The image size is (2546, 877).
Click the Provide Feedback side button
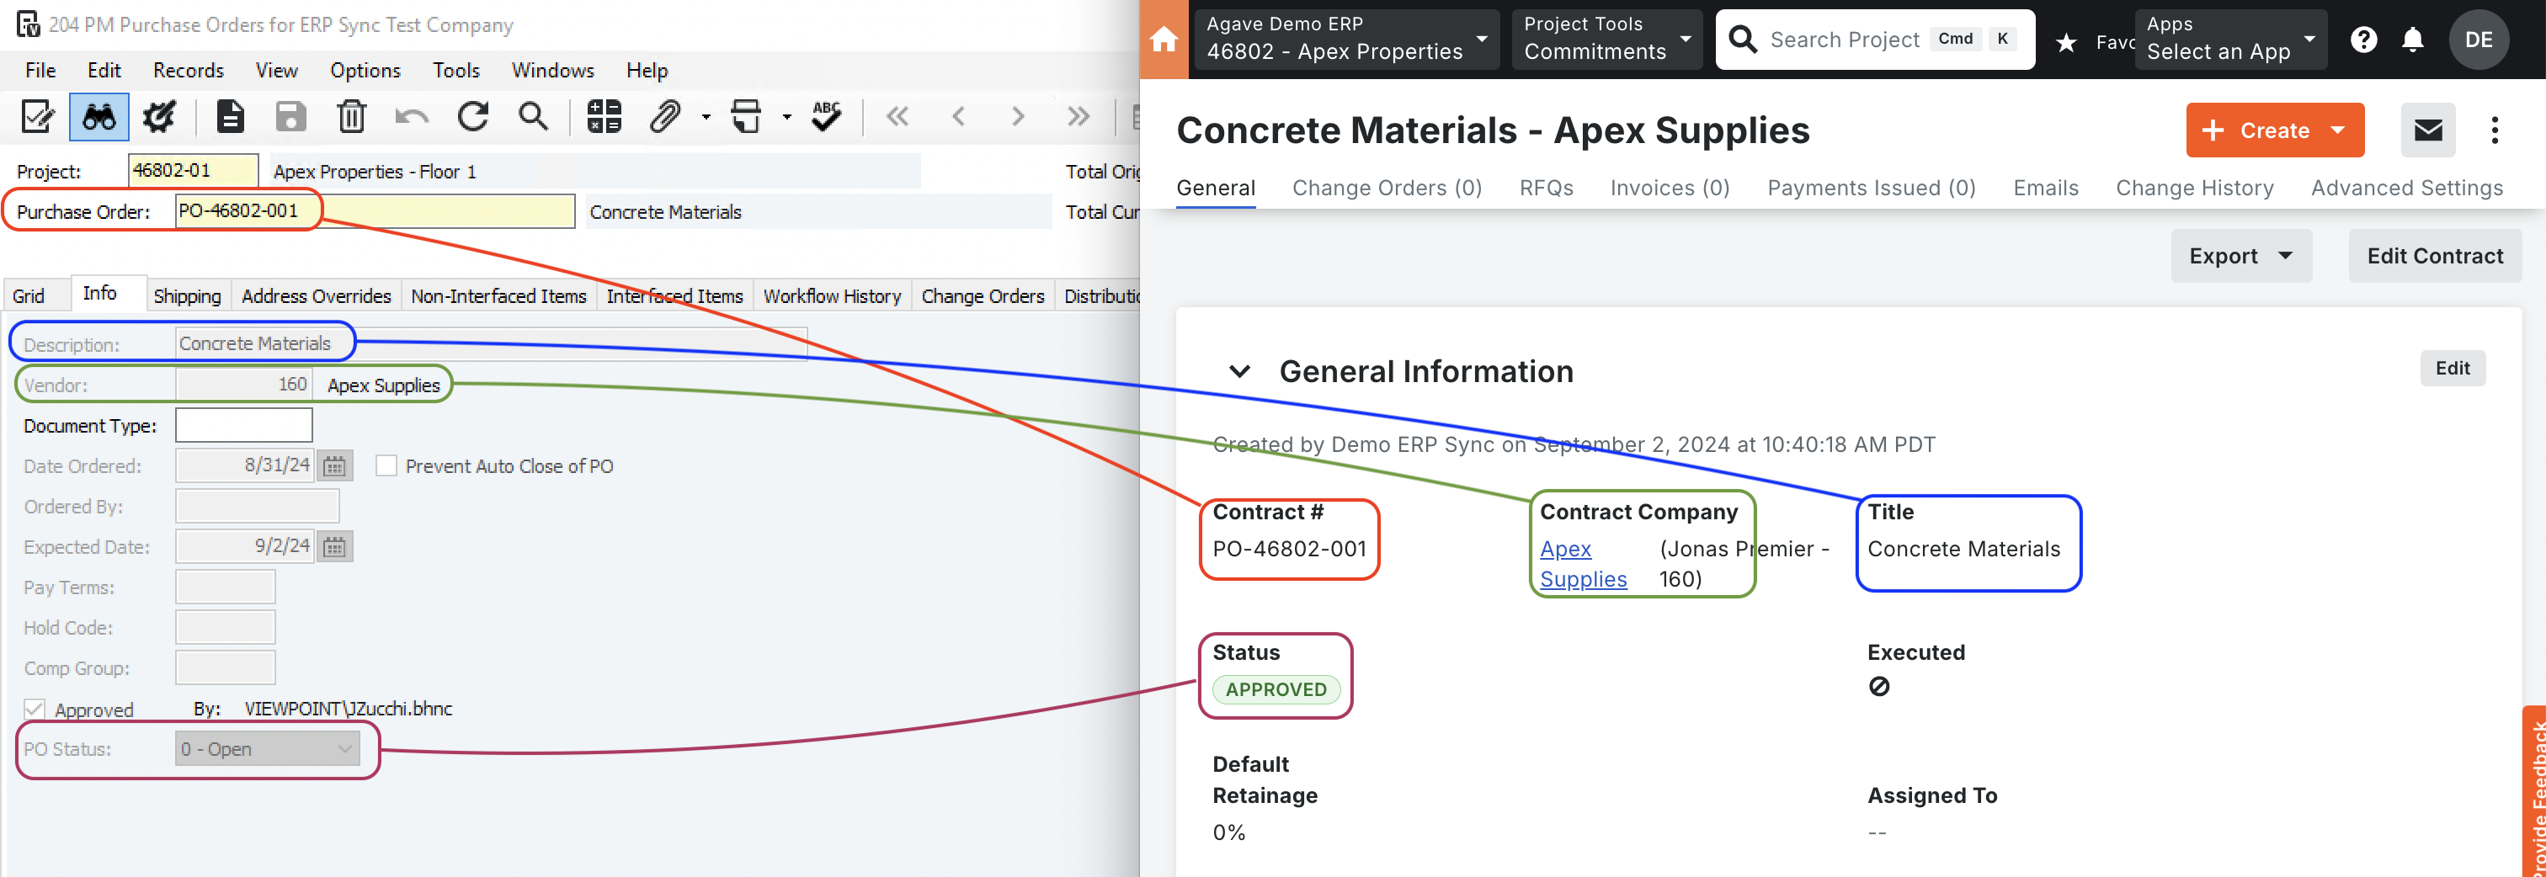[x=2534, y=792]
